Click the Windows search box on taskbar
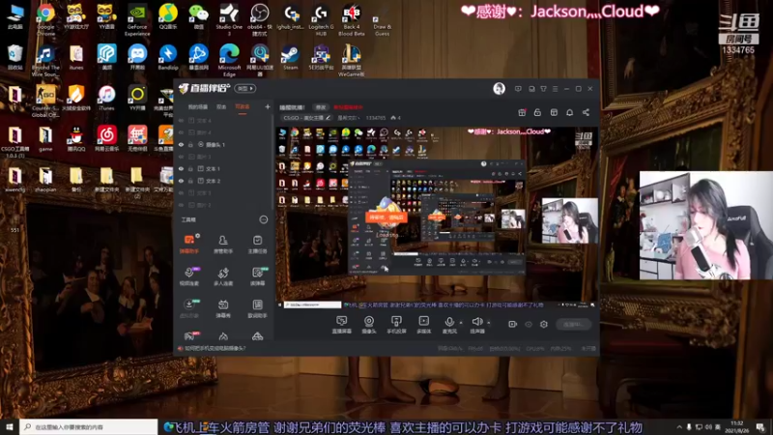773x435 pixels. tap(89, 426)
